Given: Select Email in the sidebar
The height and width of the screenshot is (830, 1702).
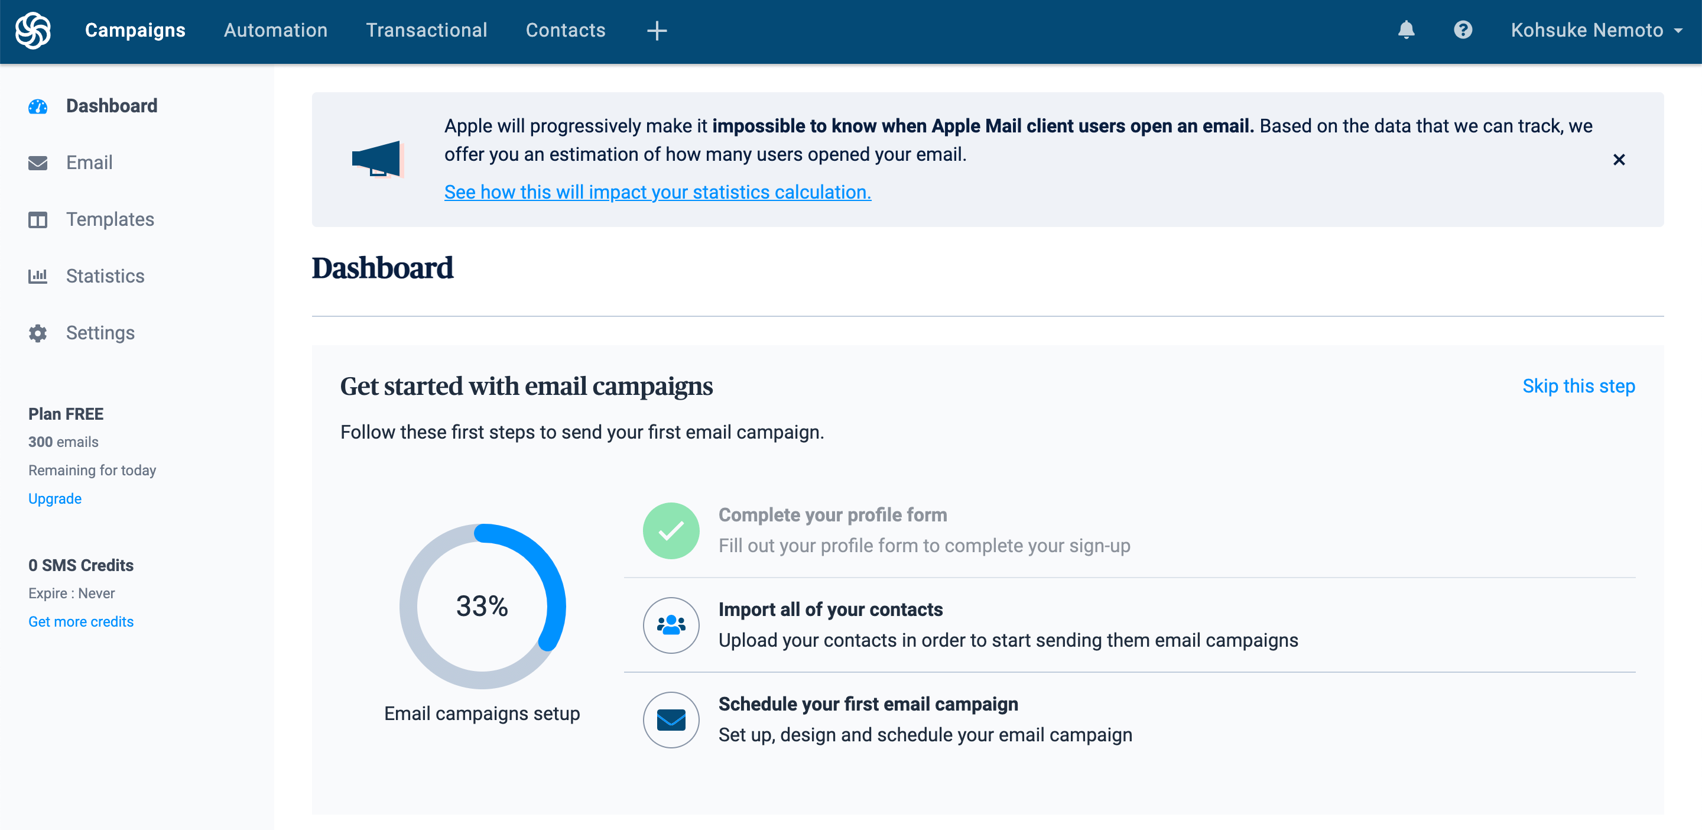Looking at the screenshot, I should click(89, 163).
